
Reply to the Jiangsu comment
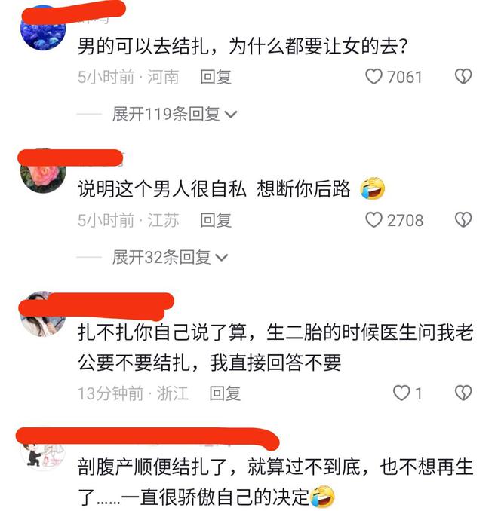[x=216, y=220]
